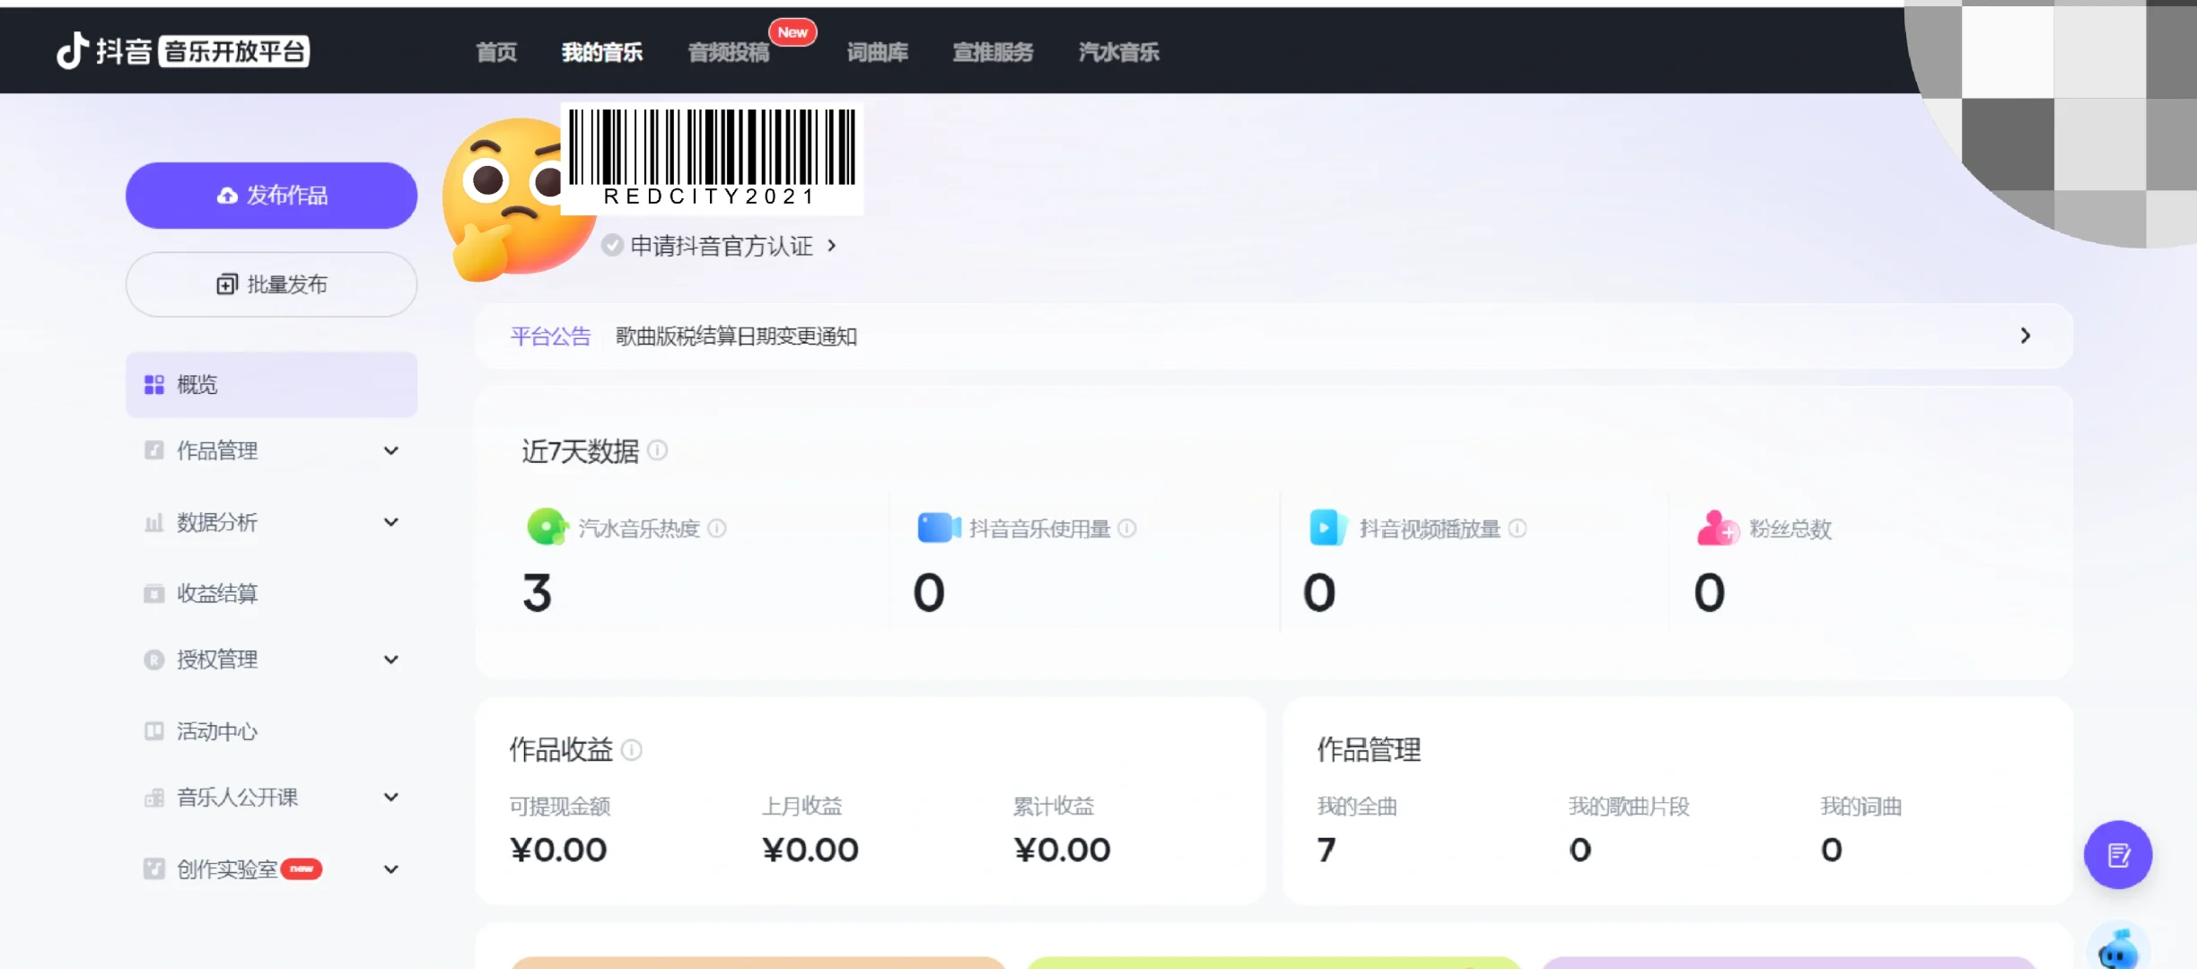Expand 创作实验室 in the sidebar
The width and height of the screenshot is (2197, 969).
[x=390, y=868]
